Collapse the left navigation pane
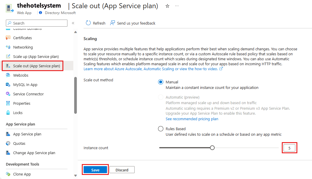Screen dimensions: 312x179 pos(73,23)
